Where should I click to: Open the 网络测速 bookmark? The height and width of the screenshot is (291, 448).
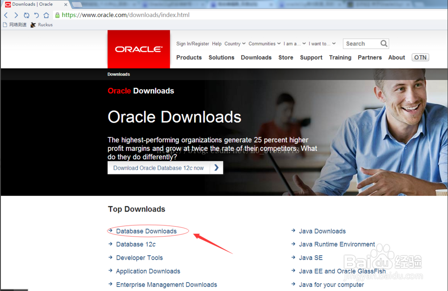15,25
